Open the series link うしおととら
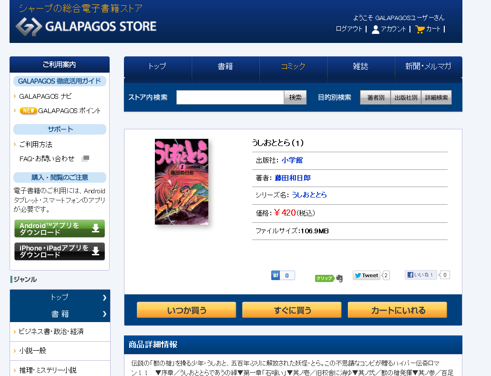Image resolution: width=491 pixels, height=376 pixels. (309, 195)
